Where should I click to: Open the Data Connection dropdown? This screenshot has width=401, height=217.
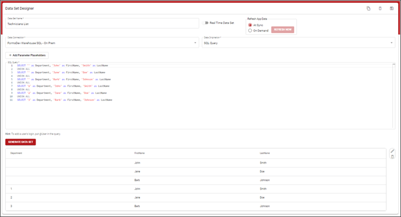(x=102, y=43)
